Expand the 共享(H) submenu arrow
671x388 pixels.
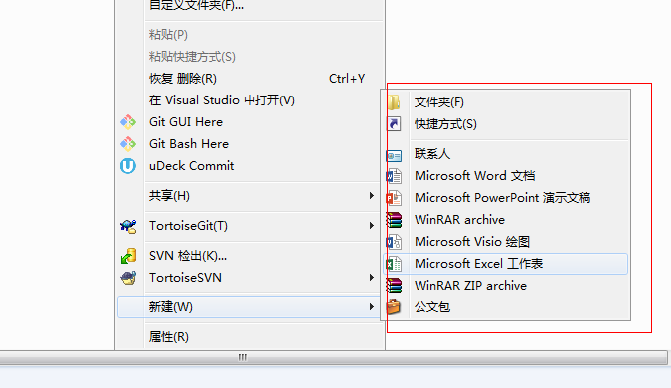(372, 196)
